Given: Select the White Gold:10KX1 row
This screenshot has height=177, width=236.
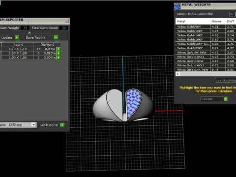Looking at the screenshot, I should (206, 57).
